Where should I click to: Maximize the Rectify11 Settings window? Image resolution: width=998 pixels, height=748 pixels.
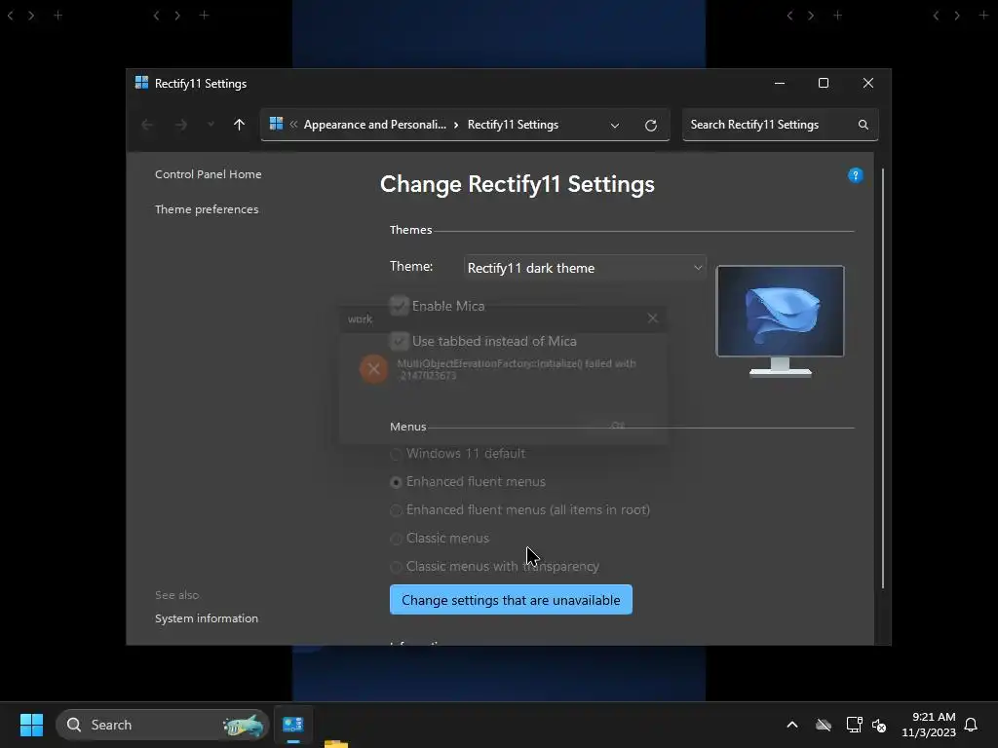(x=824, y=84)
